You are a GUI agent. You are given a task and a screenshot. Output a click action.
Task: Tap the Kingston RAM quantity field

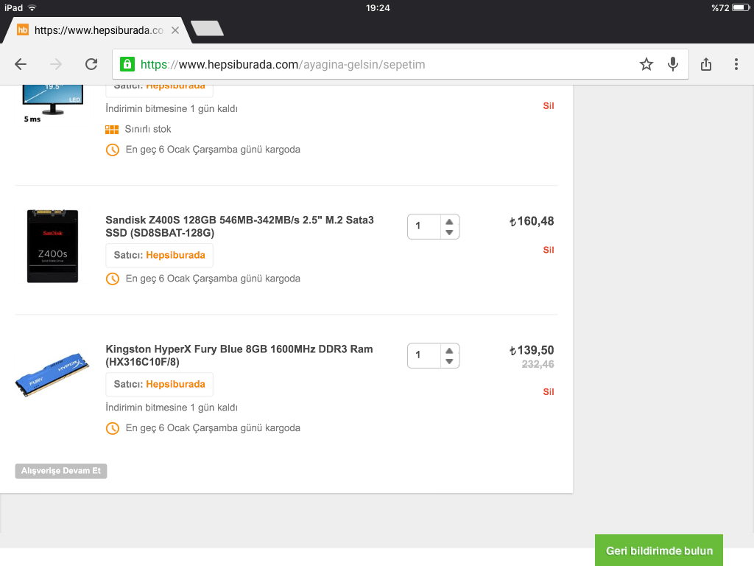[x=424, y=355]
